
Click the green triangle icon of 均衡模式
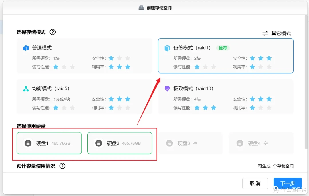pyautogui.click(x=26, y=89)
